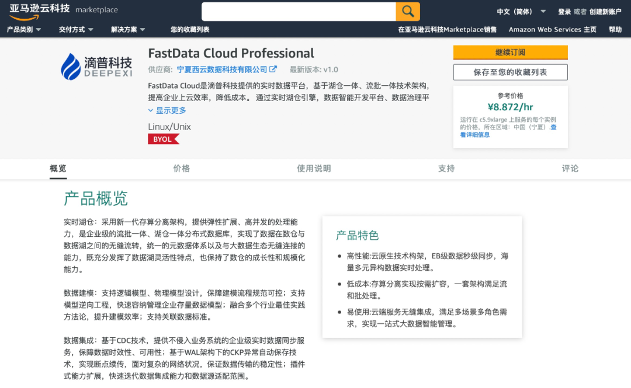This screenshot has width=631, height=388.
Task: Click the 产品概览 heading
Action: 96,198
